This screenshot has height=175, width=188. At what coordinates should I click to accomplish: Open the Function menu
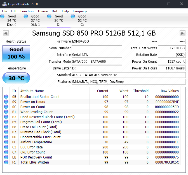pos(27,11)
